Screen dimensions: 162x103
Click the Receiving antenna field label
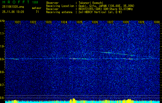(x=59, y=12)
